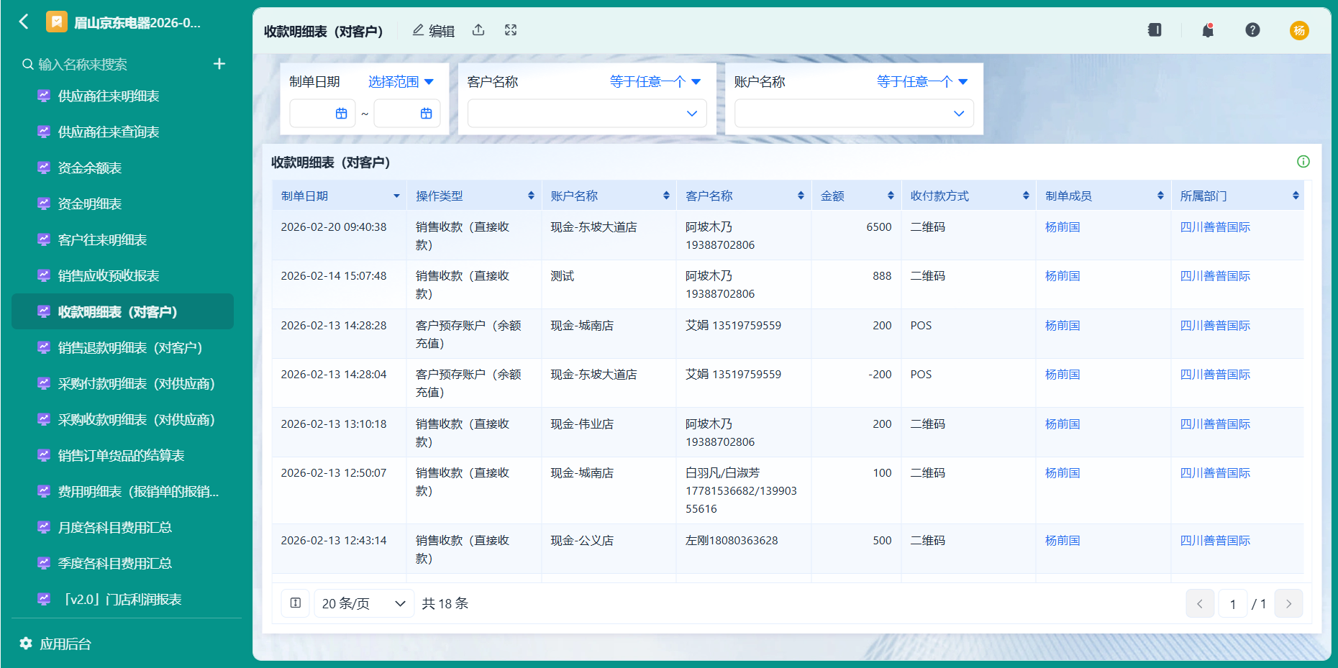The image size is (1338, 668).
Task: Open 销售订单货品的结算表 in sidebar
Action: point(121,455)
